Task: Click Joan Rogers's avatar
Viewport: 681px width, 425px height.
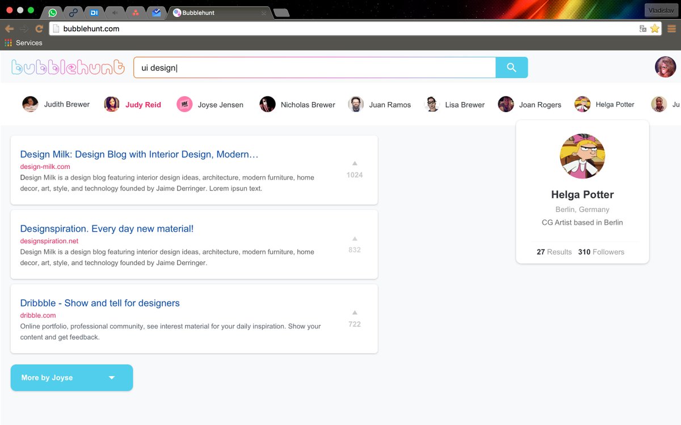Action: (x=506, y=104)
